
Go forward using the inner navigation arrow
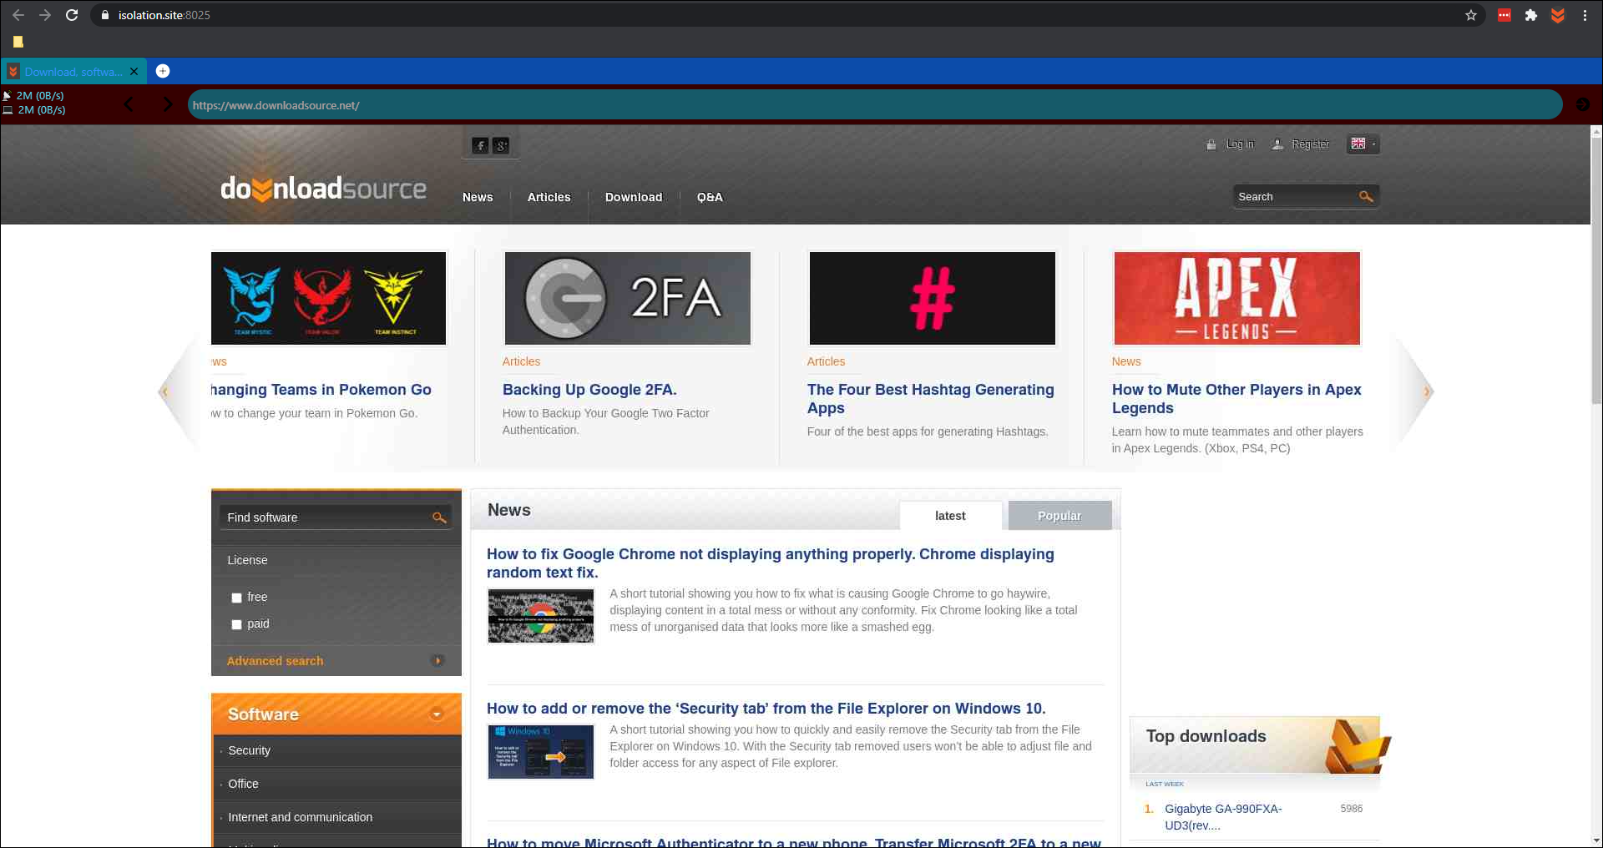click(168, 104)
